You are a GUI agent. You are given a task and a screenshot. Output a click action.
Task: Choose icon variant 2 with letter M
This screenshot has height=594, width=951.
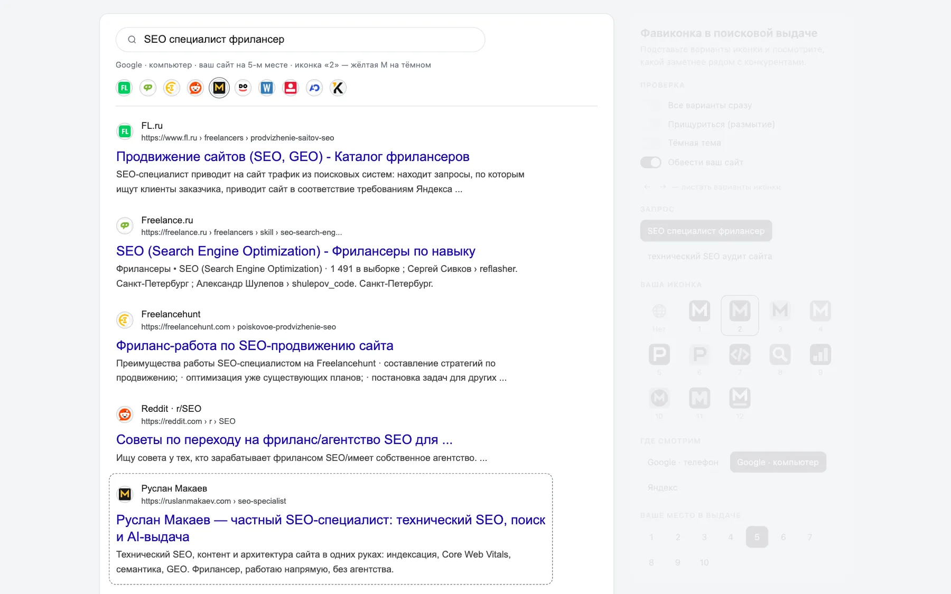(x=740, y=316)
